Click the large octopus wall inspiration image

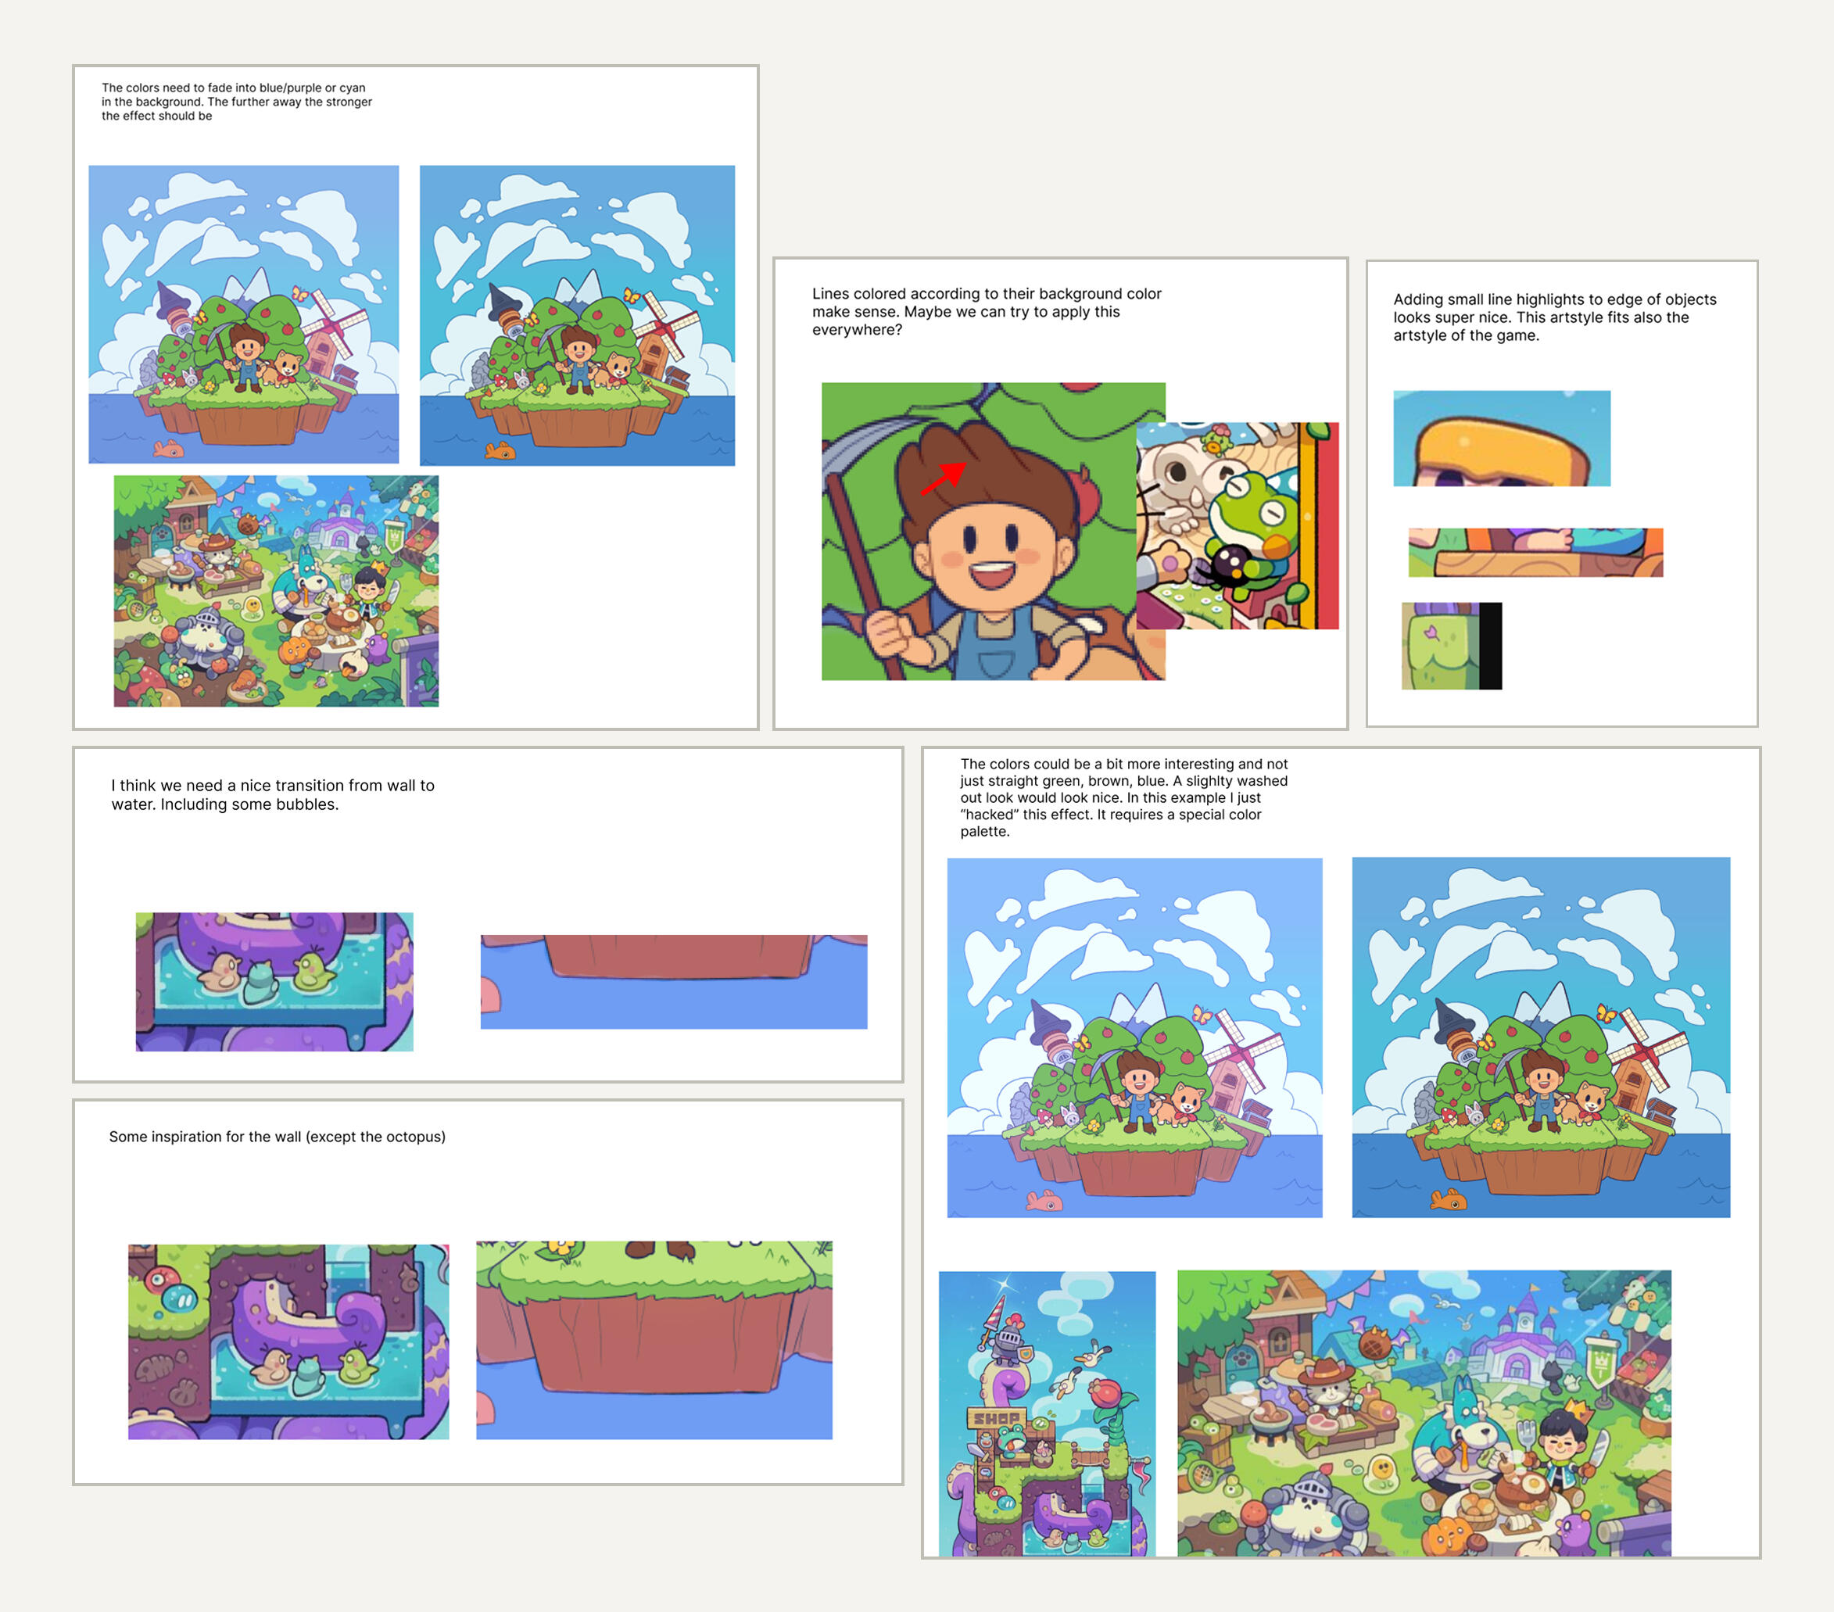[288, 1341]
